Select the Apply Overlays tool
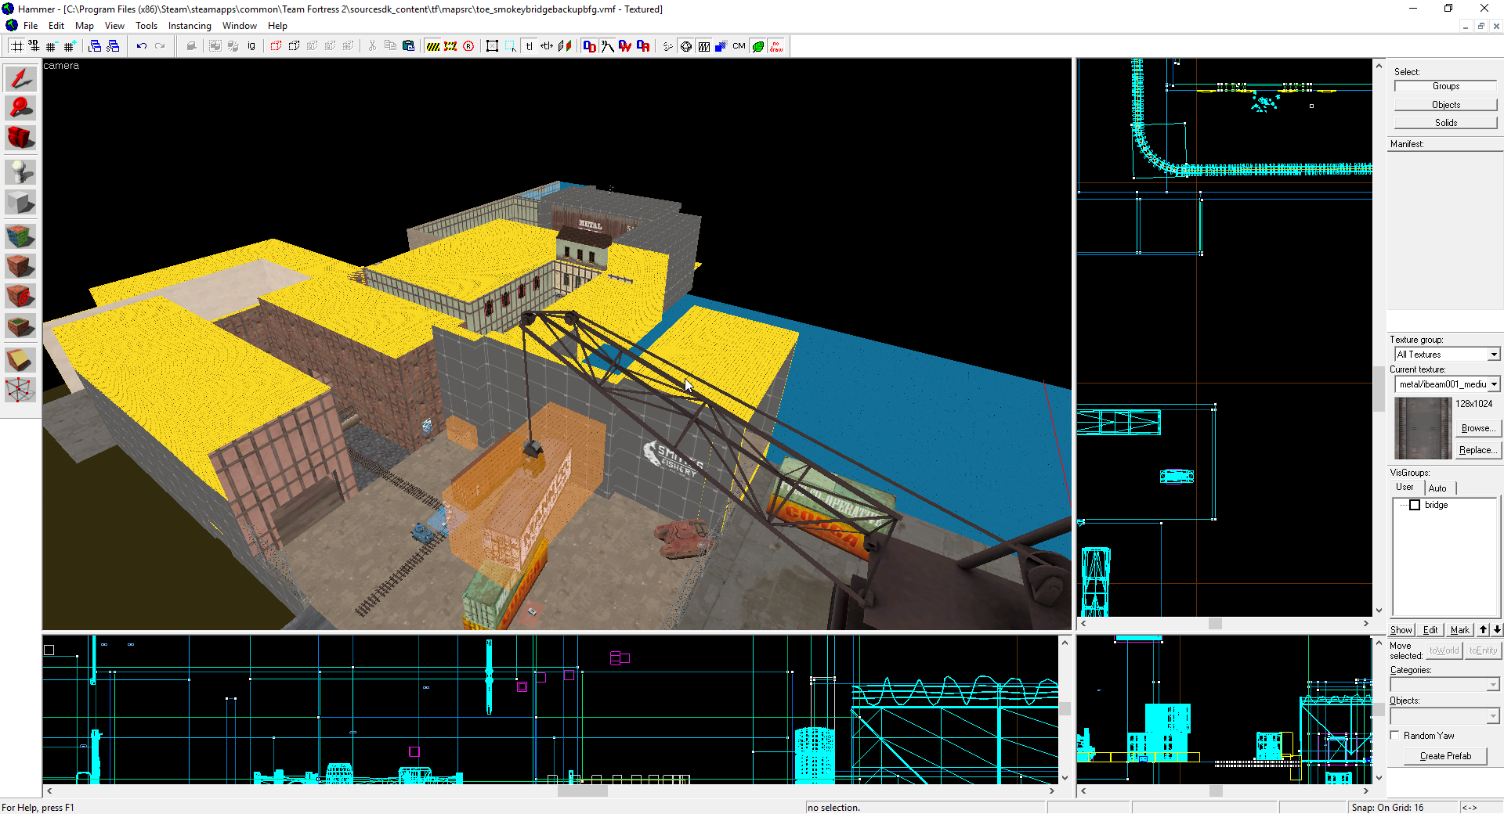Screen dimensions: 1504x814 point(20,326)
